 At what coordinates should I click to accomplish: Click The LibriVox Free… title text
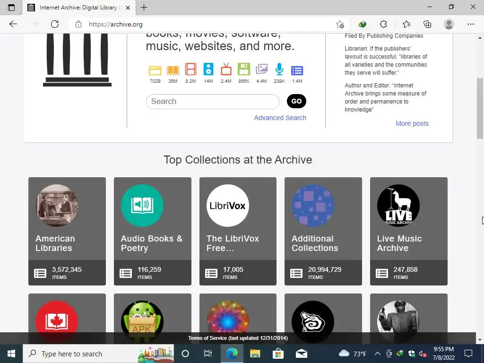point(233,243)
